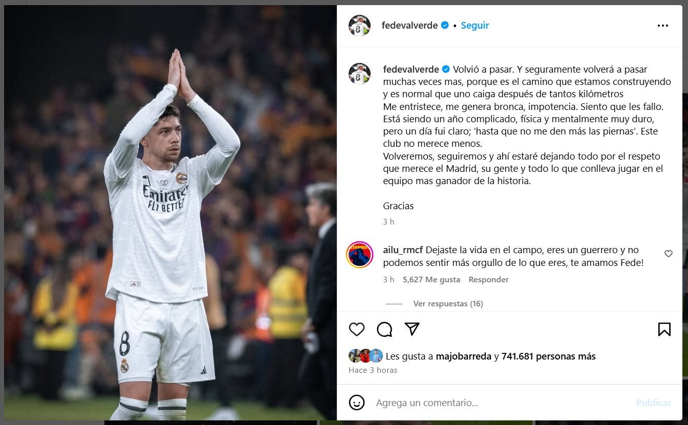Save post with bookmark icon

(664, 329)
